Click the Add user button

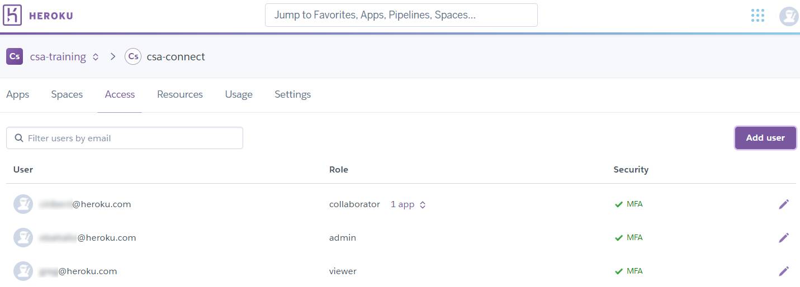point(765,138)
